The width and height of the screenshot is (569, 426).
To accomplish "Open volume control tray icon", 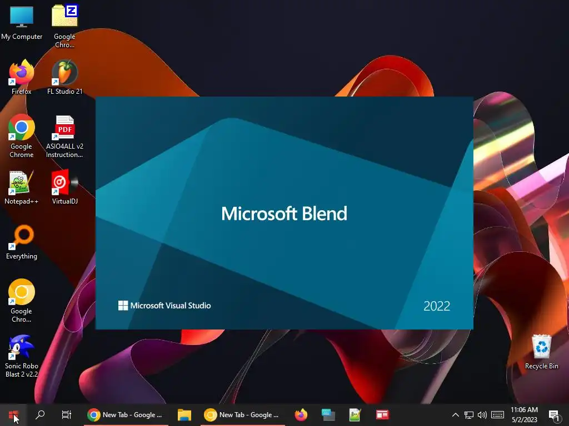I will (482, 415).
